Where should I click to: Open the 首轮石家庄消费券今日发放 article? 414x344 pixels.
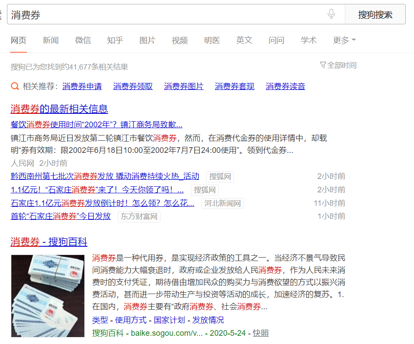click(x=61, y=216)
